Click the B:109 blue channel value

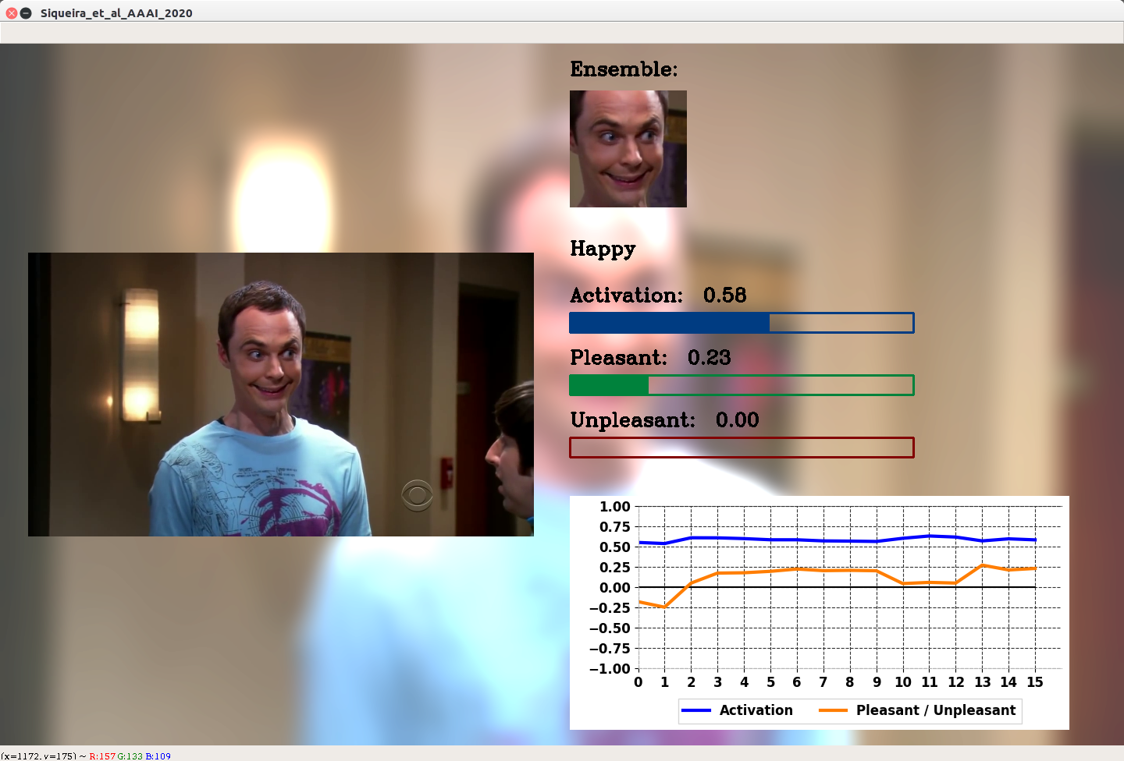158,756
